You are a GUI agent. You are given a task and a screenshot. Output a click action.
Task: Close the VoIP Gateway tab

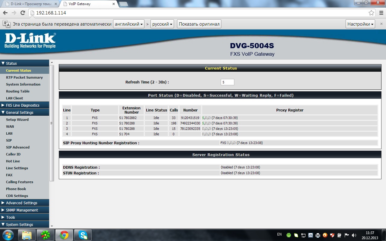coord(114,4)
